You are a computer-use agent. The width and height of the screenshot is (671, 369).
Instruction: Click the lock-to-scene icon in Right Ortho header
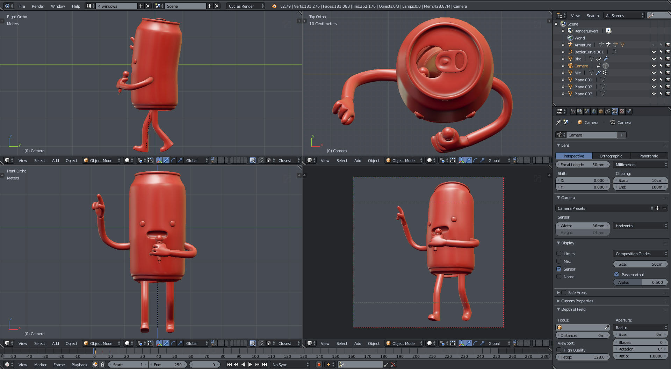point(253,160)
